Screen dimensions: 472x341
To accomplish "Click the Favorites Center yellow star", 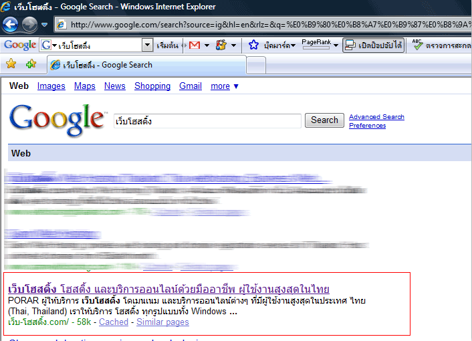I will [11, 64].
